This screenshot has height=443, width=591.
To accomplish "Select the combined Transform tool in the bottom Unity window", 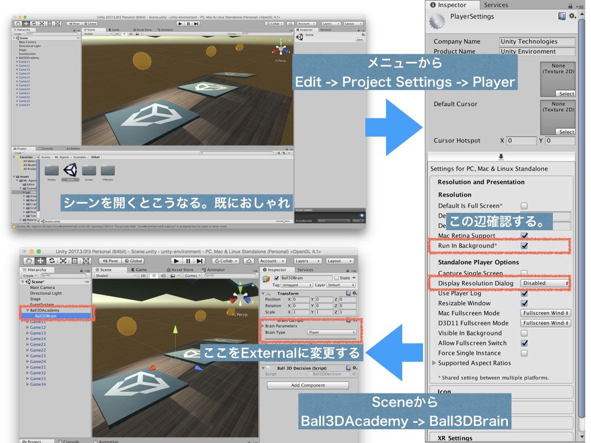I will click(x=86, y=261).
